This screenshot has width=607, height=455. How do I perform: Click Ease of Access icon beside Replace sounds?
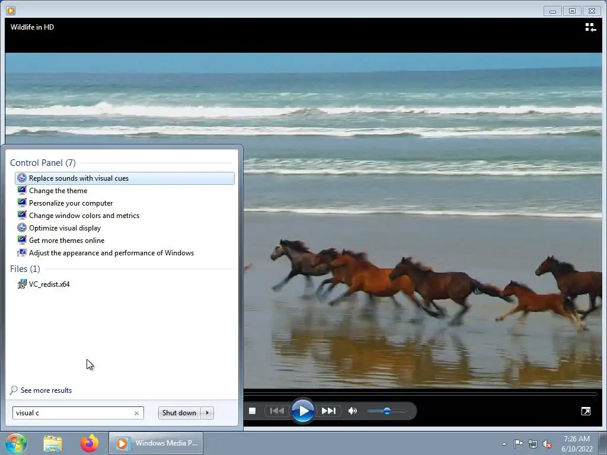point(22,178)
